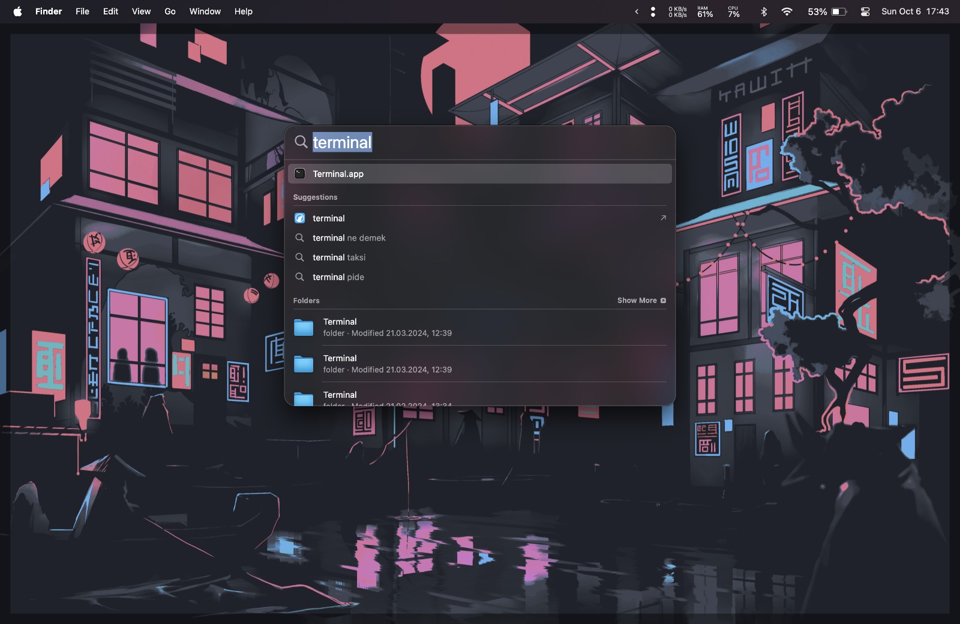Select 'terminal taksi' suggestion
The height and width of the screenshot is (624, 960).
(x=479, y=257)
